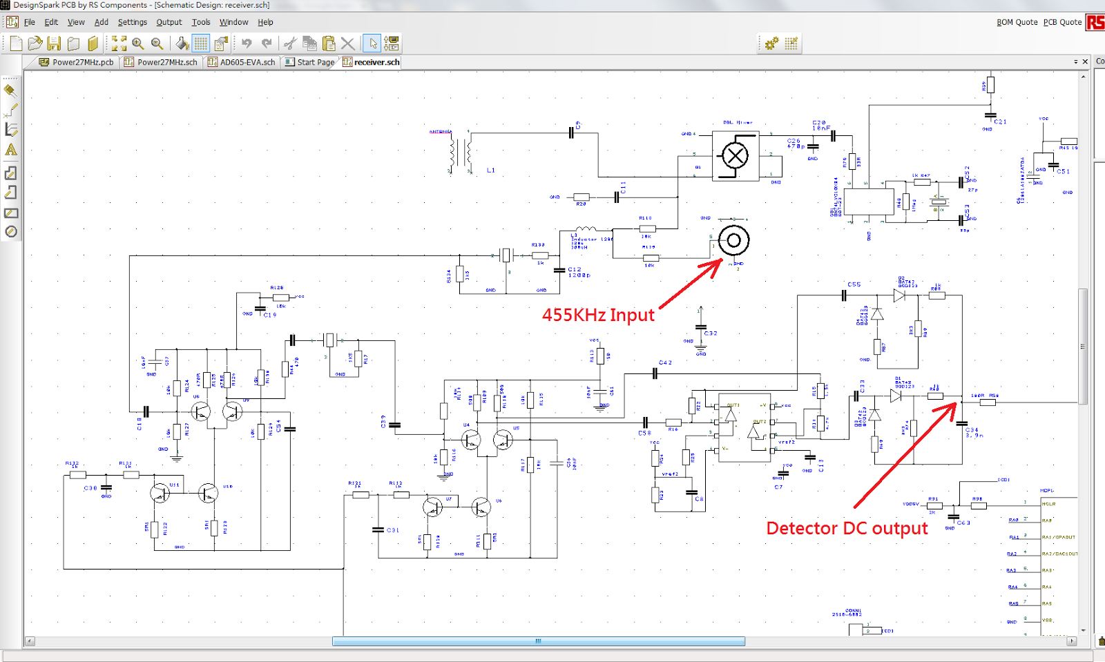Select the Add Component tool

(x=10, y=90)
